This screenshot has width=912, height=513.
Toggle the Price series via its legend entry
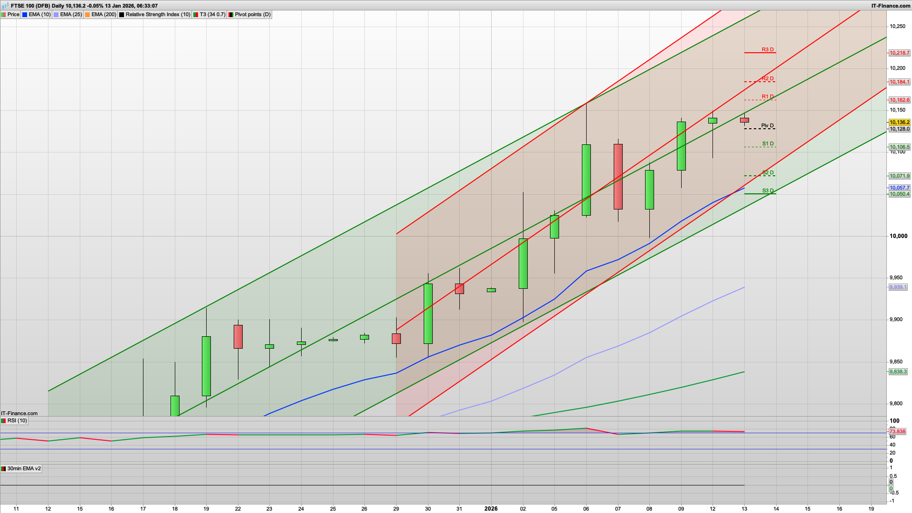(13, 14)
